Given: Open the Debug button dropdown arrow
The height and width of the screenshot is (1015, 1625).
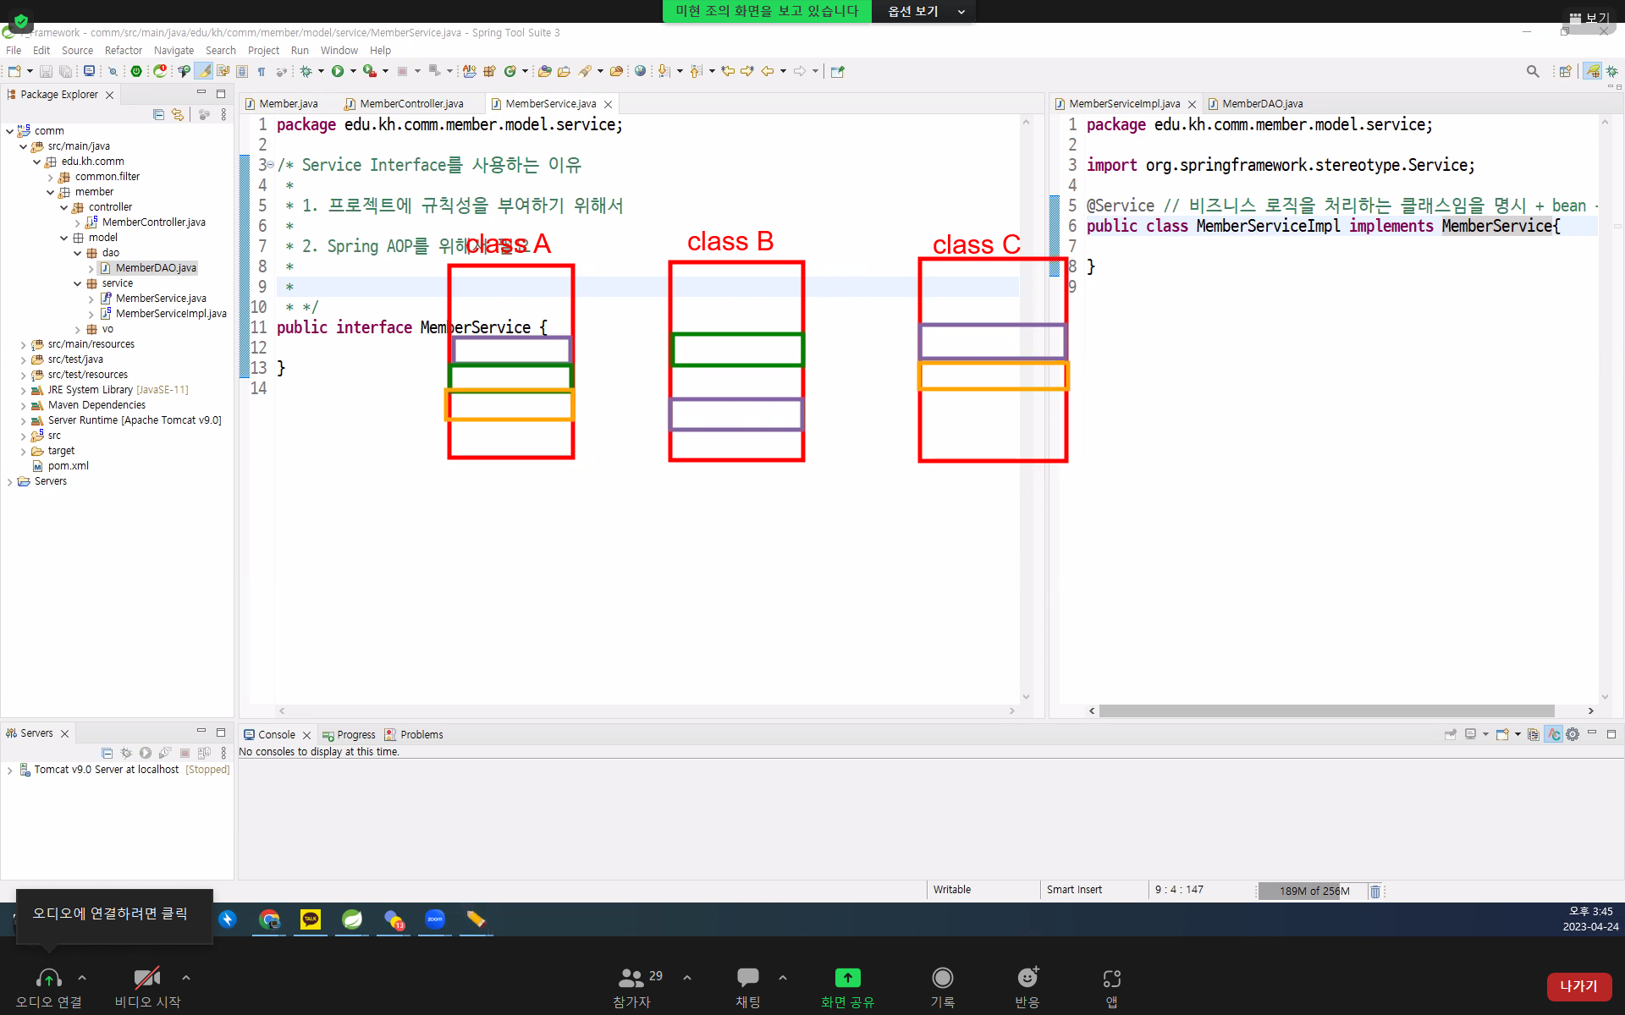Looking at the screenshot, I should click(321, 71).
